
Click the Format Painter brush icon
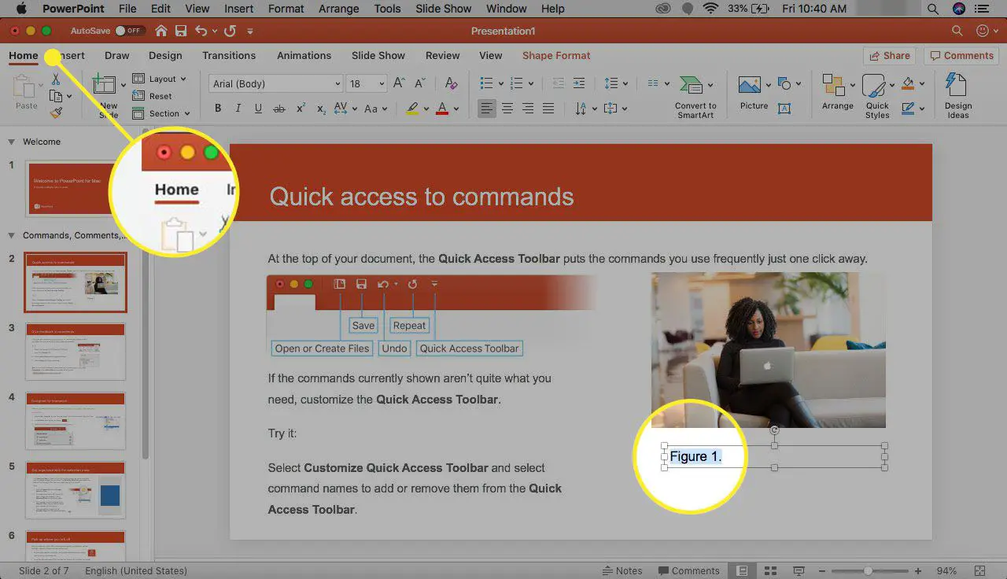(x=56, y=112)
